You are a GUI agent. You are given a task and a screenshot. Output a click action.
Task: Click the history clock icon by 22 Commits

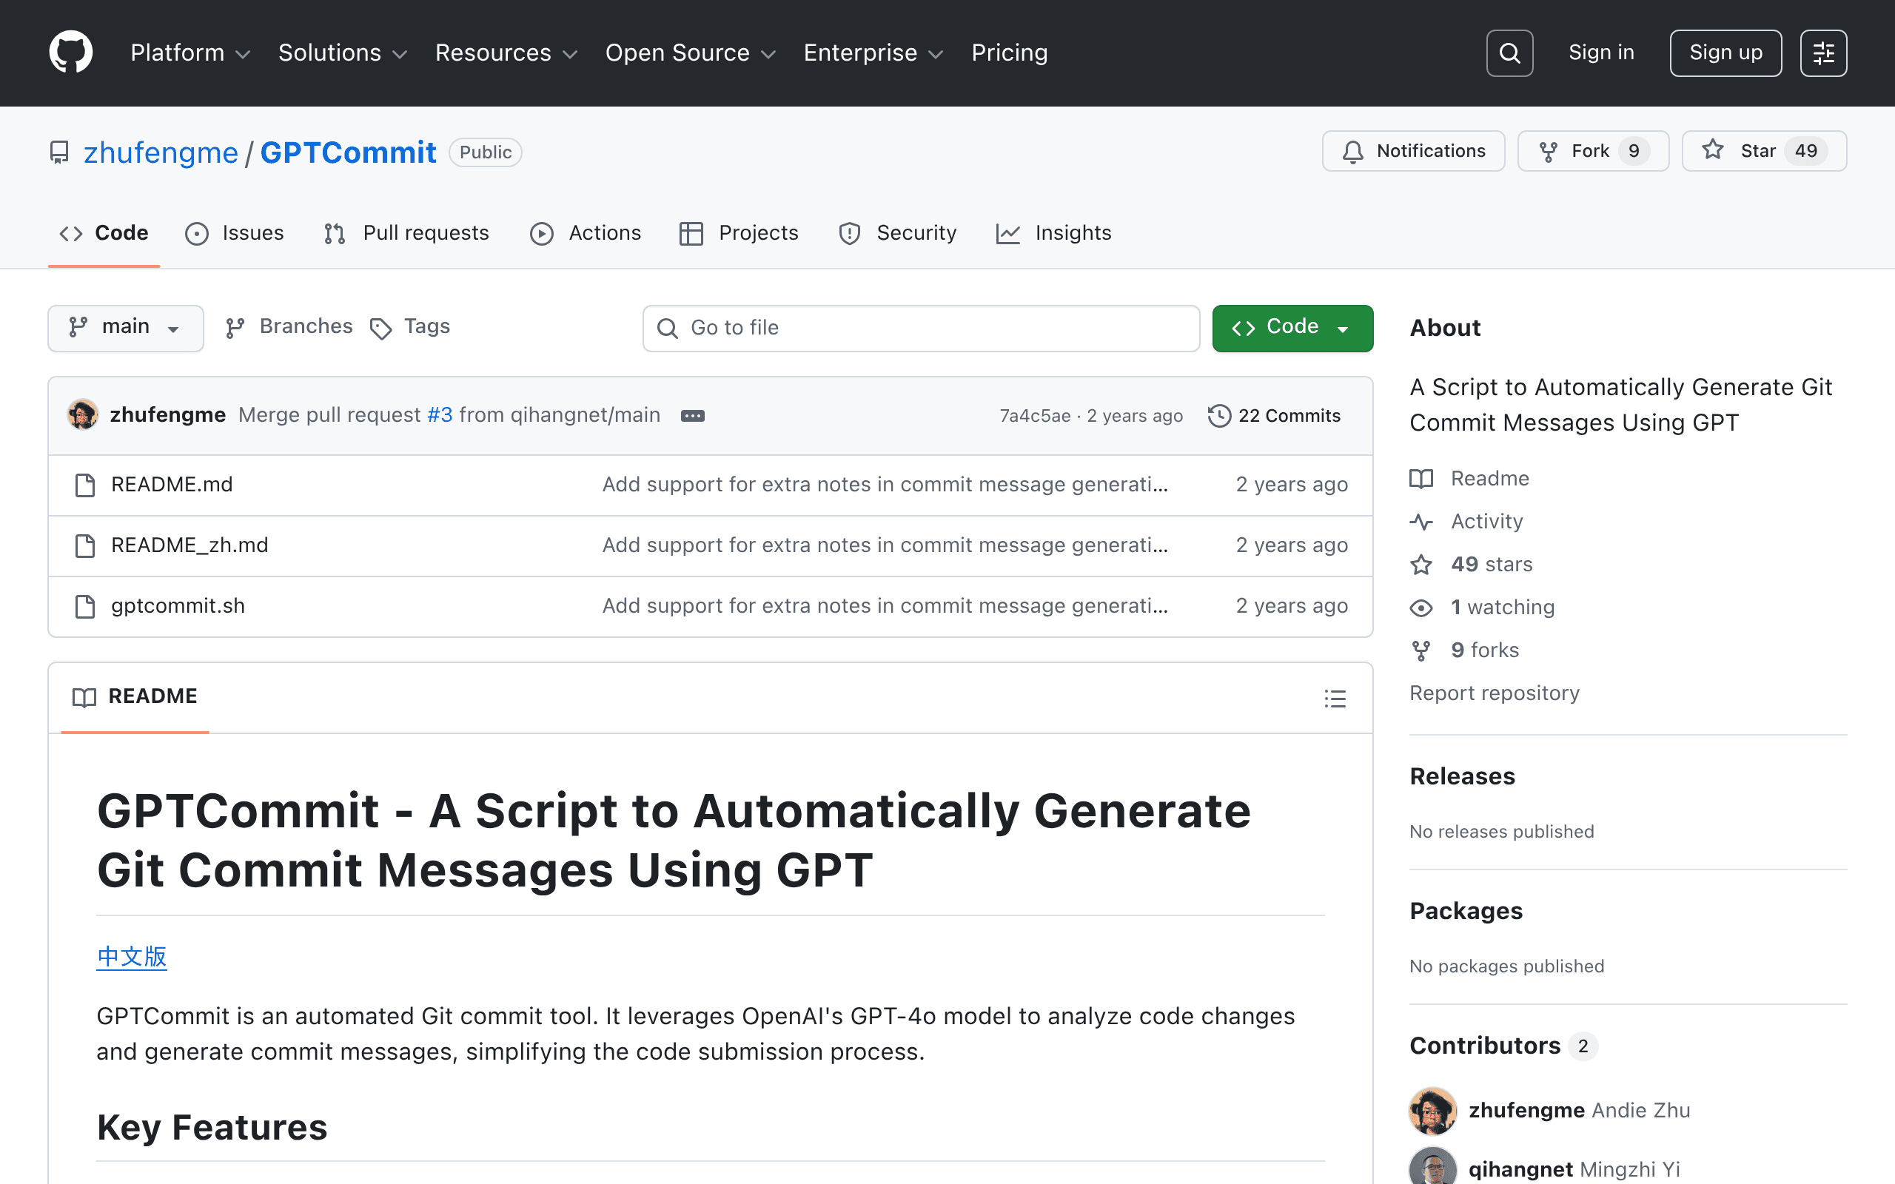[x=1219, y=416]
